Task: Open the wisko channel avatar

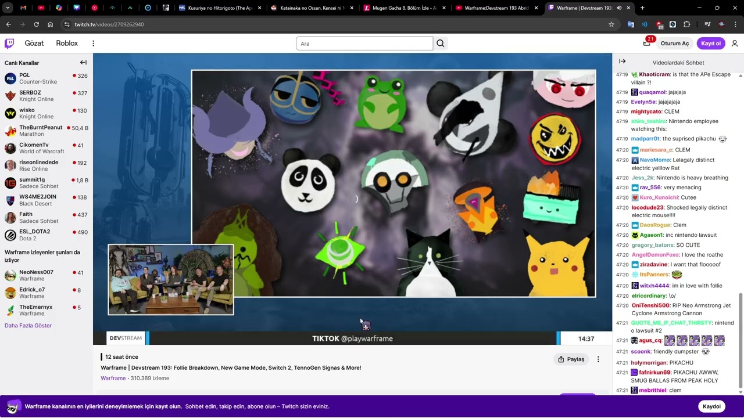Action: (x=10, y=113)
